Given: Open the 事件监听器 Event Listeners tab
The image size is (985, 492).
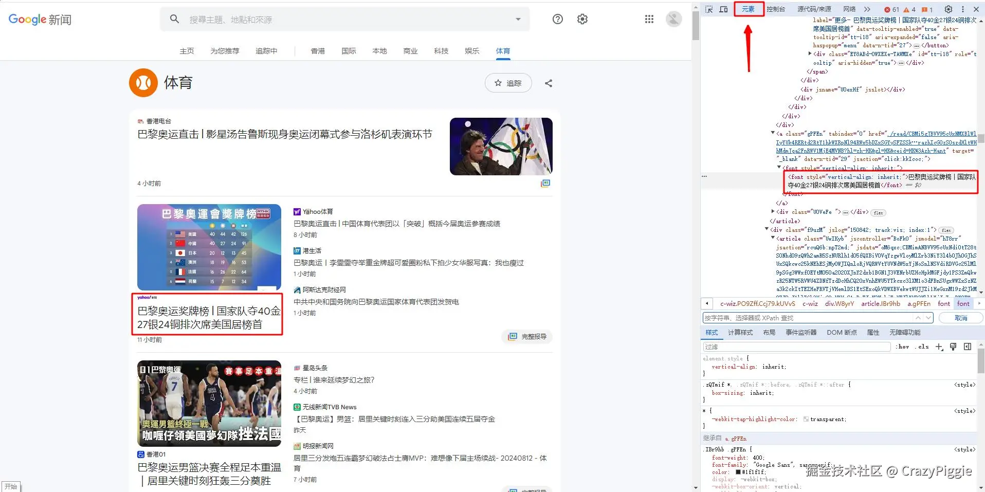Looking at the screenshot, I should tap(801, 333).
